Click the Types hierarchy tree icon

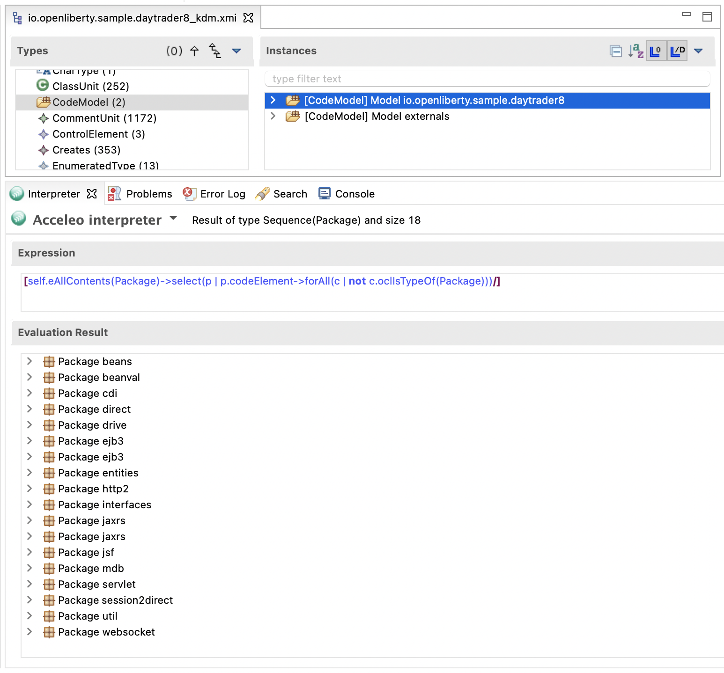pyautogui.click(x=215, y=51)
